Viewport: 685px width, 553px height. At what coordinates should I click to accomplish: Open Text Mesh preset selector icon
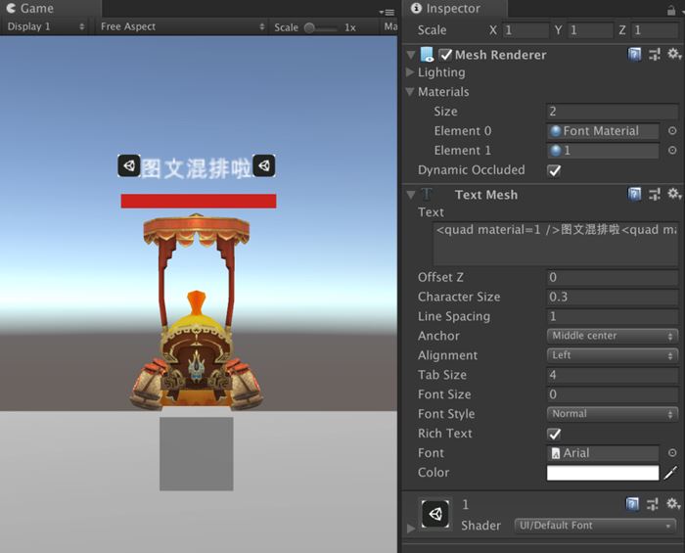pyautogui.click(x=654, y=195)
